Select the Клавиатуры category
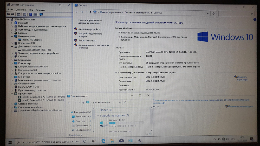The height and width of the screenshot is (146, 260). point(24,60)
